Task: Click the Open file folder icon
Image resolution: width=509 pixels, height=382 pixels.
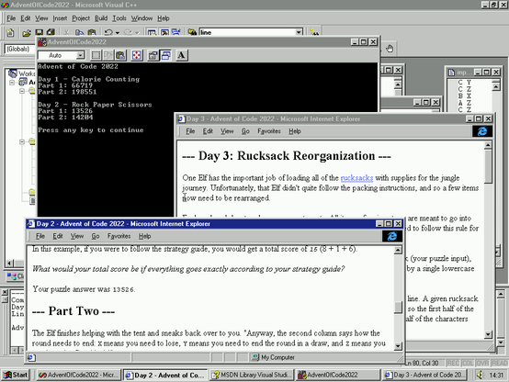Action: tap(27, 32)
